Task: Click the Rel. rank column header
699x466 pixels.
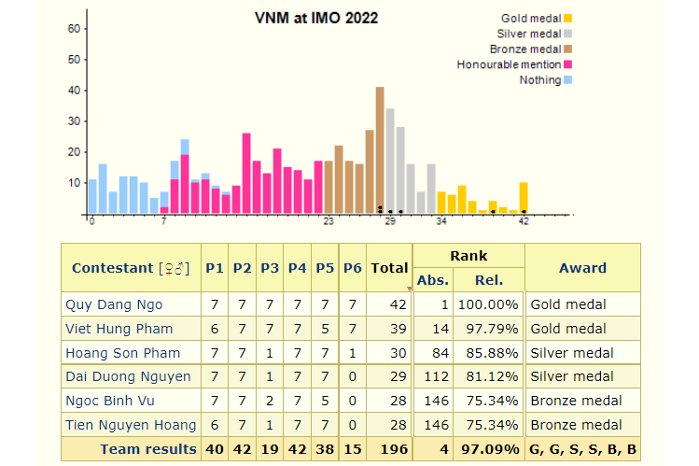Action: (488, 280)
